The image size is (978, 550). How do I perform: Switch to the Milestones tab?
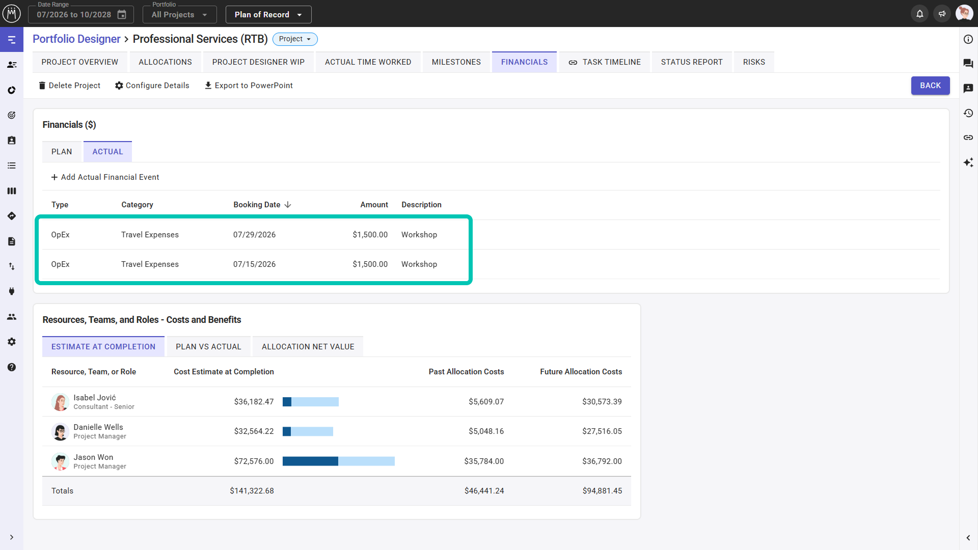click(x=456, y=62)
